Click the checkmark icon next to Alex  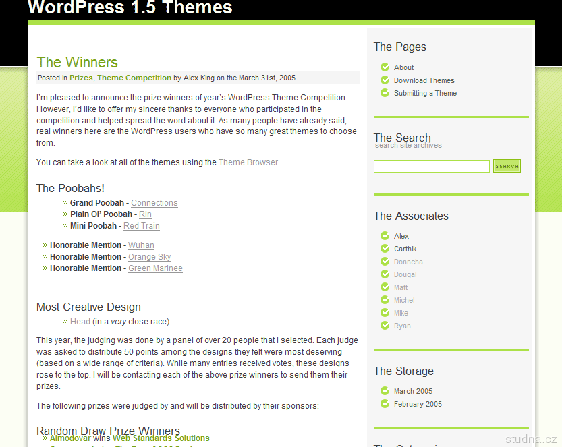[x=385, y=236]
